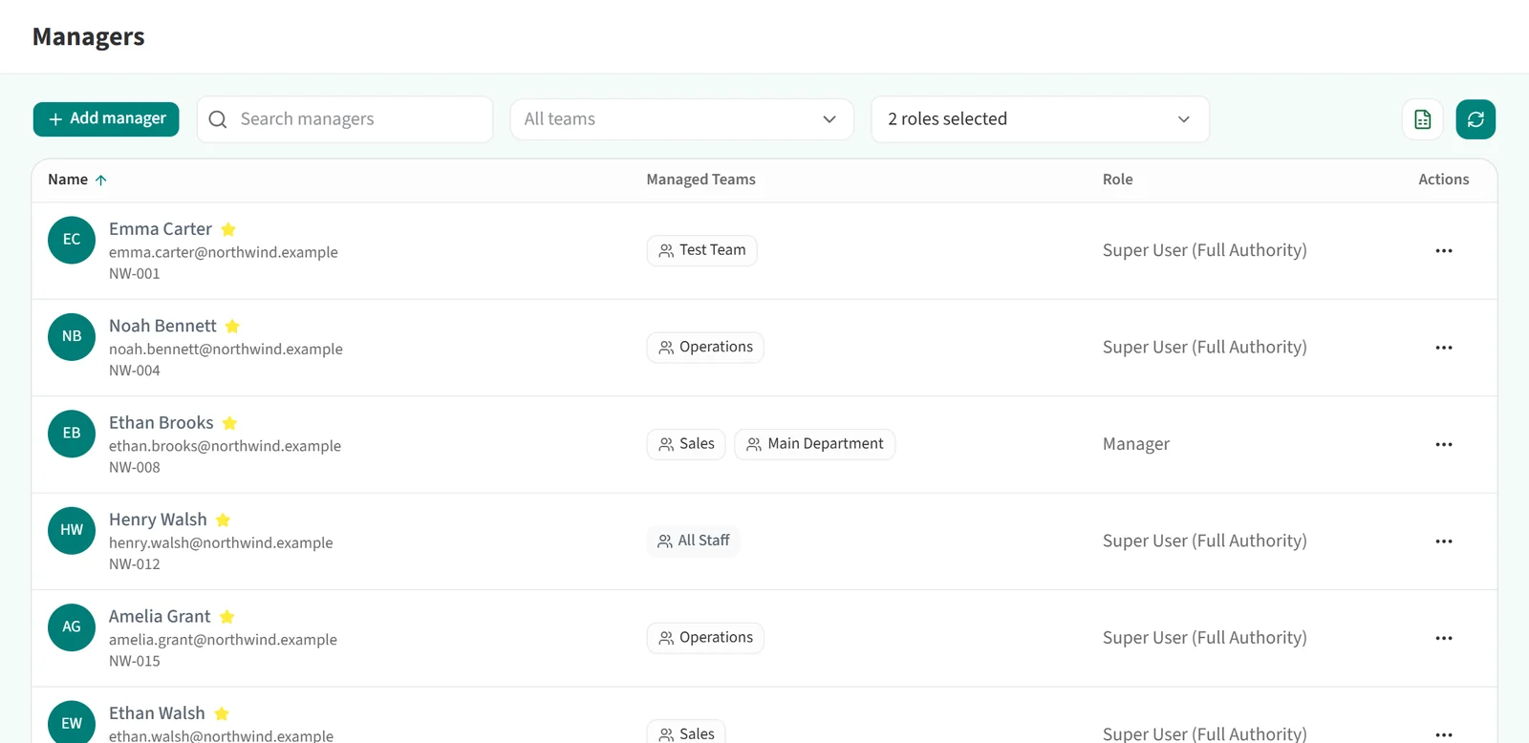This screenshot has width=1529, height=743.
Task: Click the Manager role of Ethan Brooks
Action: click(1136, 444)
